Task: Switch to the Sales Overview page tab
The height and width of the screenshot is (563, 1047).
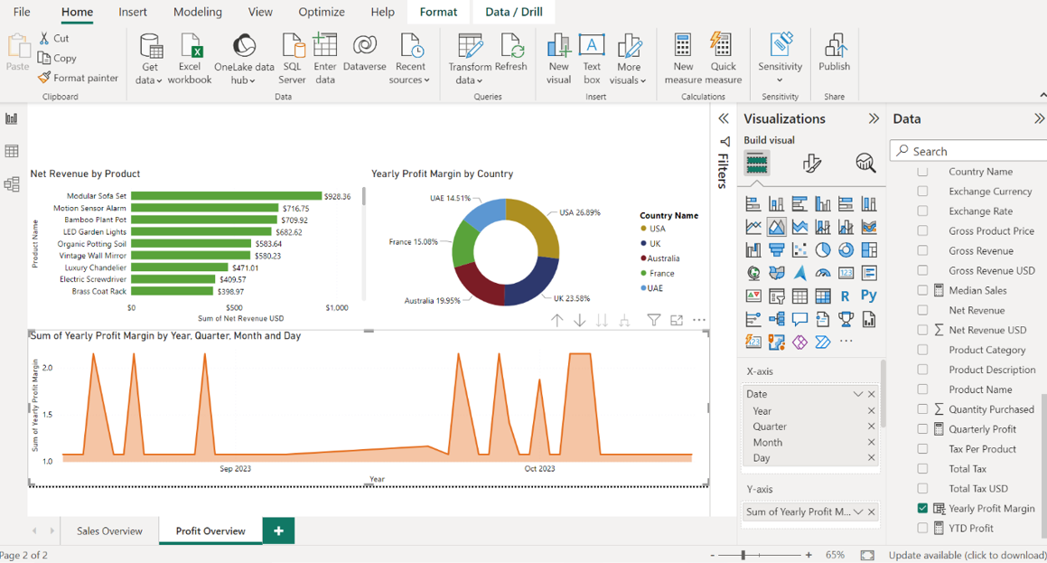Action: tap(109, 530)
